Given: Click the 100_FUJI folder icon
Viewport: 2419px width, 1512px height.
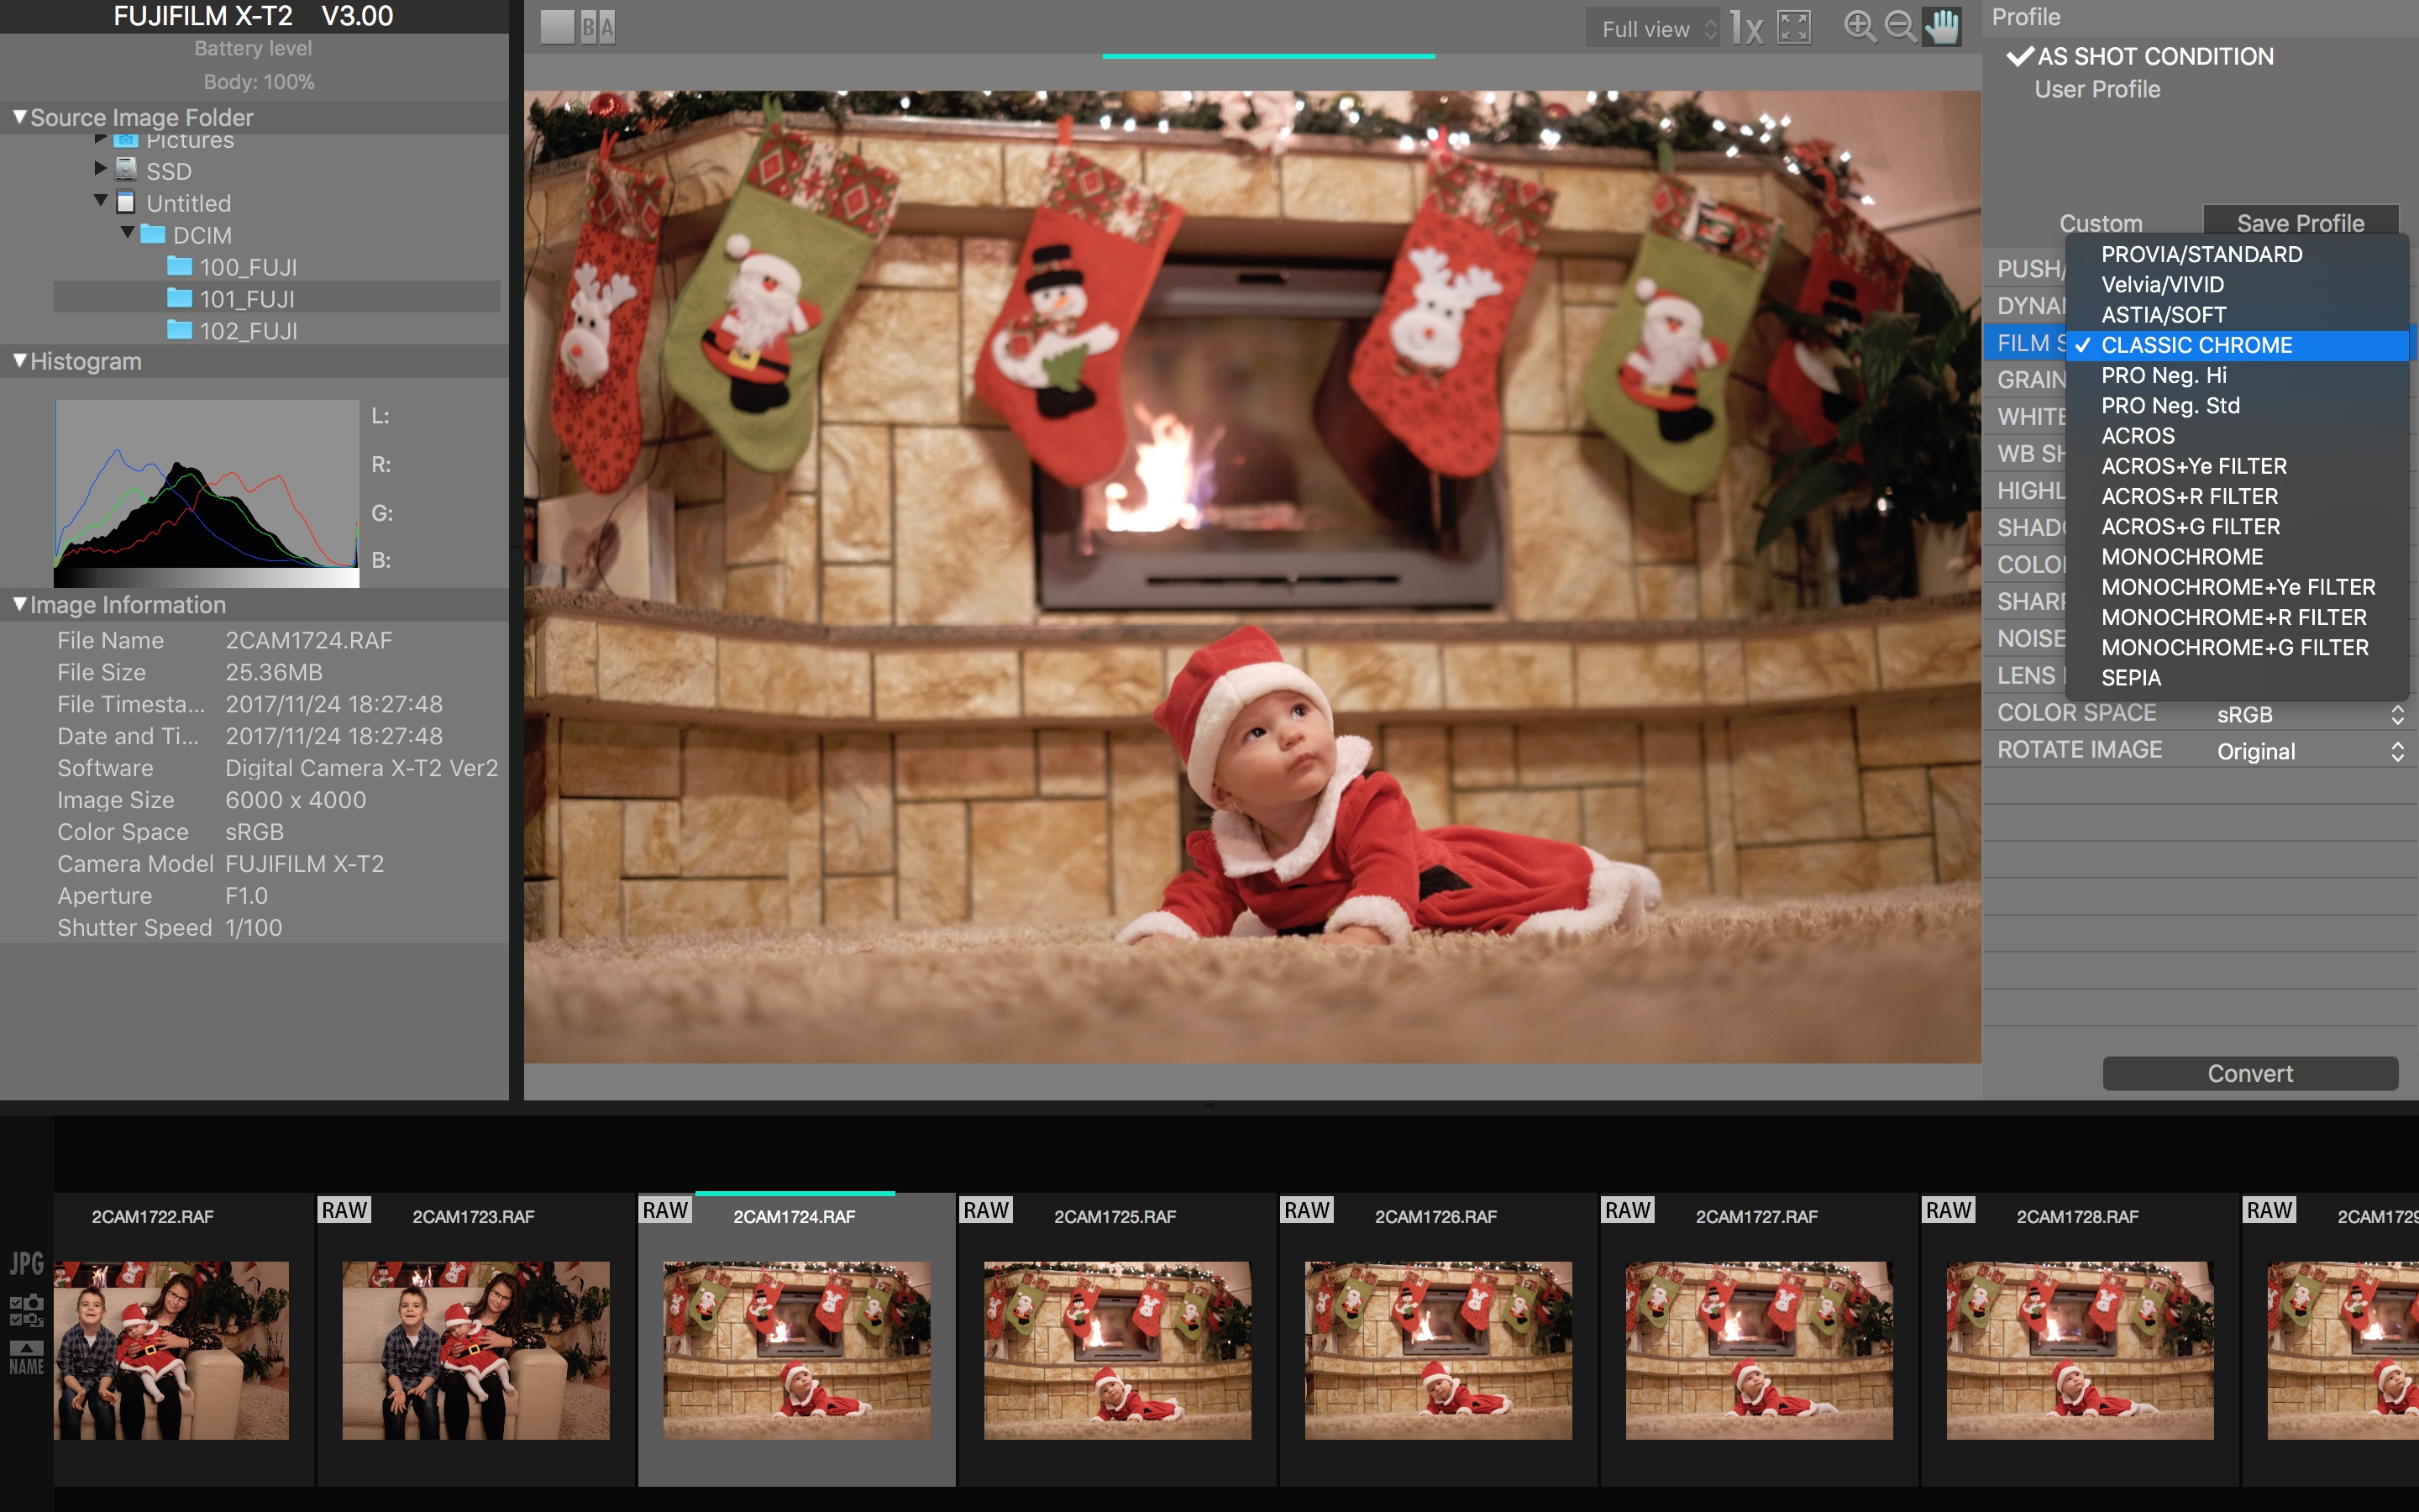Looking at the screenshot, I should (x=180, y=266).
